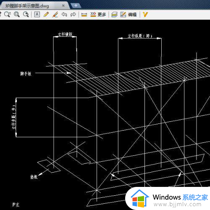Click the yellow V membership icon
The width and height of the screenshot is (210, 210).
(x=145, y=15)
